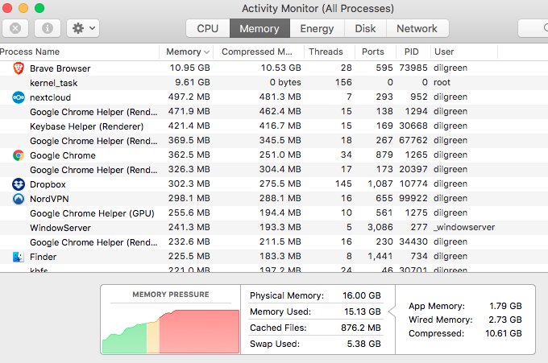548x363 pixels.
Task: Click the Cached Files 876.2 MB value
Action: pos(361,328)
